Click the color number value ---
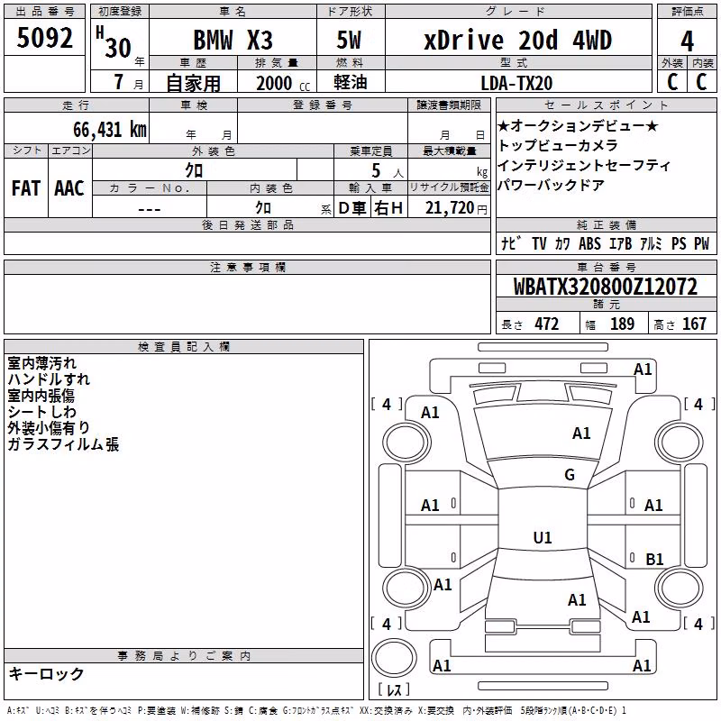Viewport: 721px width, 721px height. pyautogui.click(x=150, y=209)
